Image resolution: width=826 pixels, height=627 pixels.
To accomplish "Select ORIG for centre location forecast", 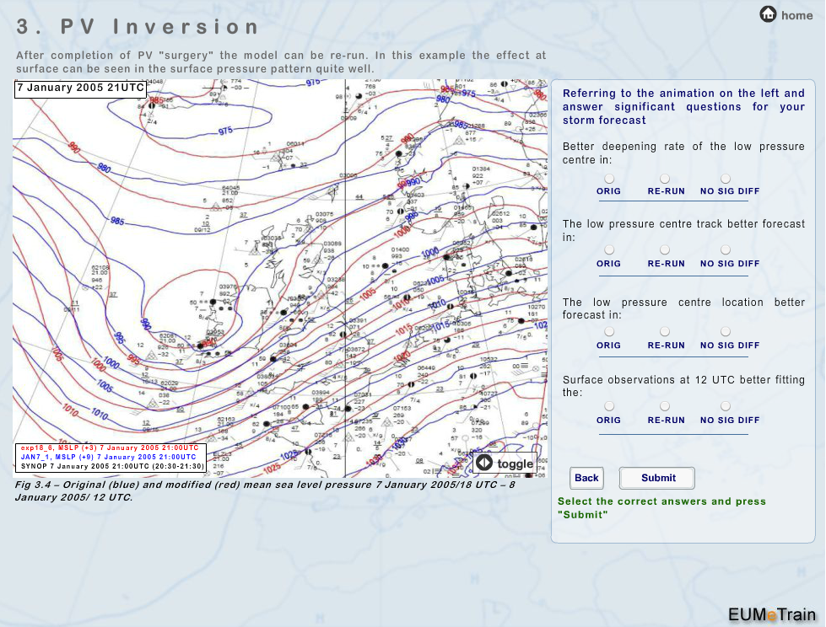I will (609, 332).
